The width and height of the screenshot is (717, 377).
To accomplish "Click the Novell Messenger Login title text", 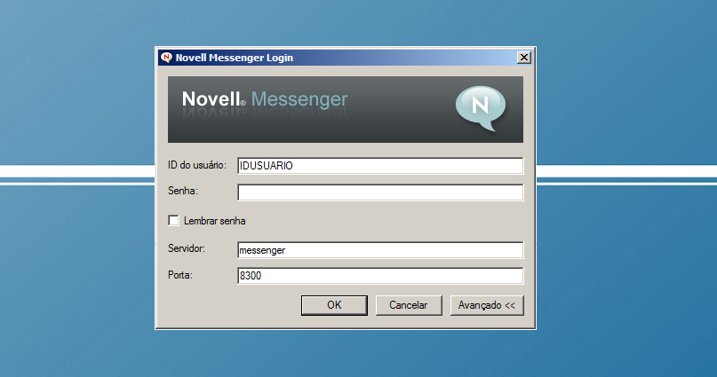I will (x=235, y=58).
